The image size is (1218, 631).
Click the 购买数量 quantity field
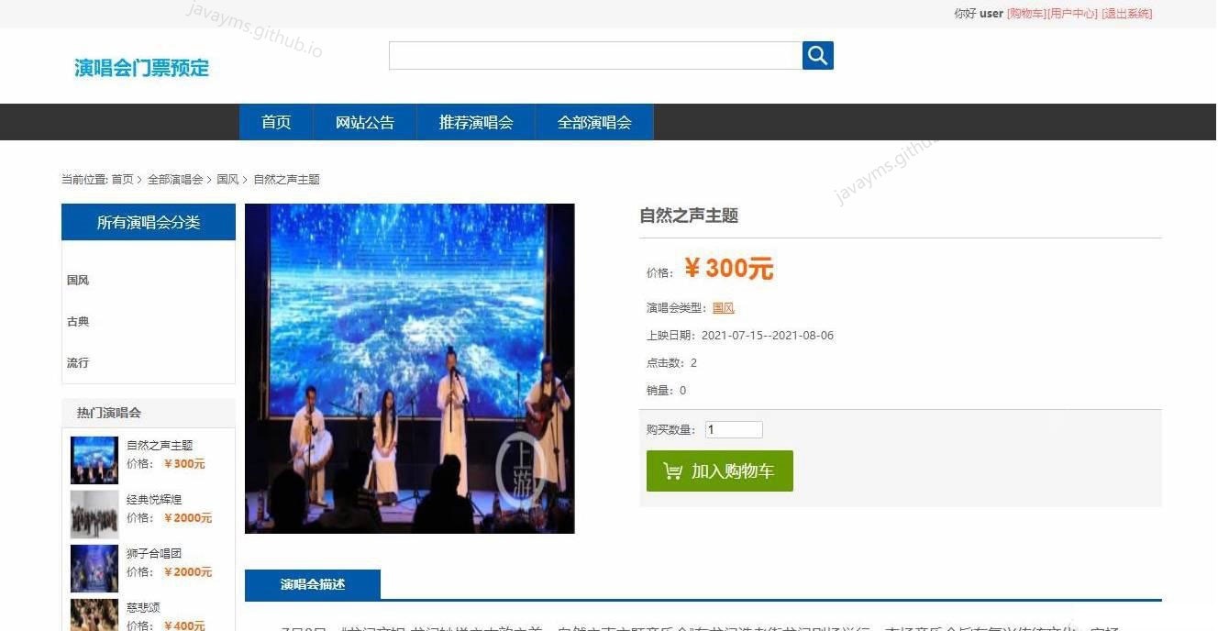coord(734,429)
